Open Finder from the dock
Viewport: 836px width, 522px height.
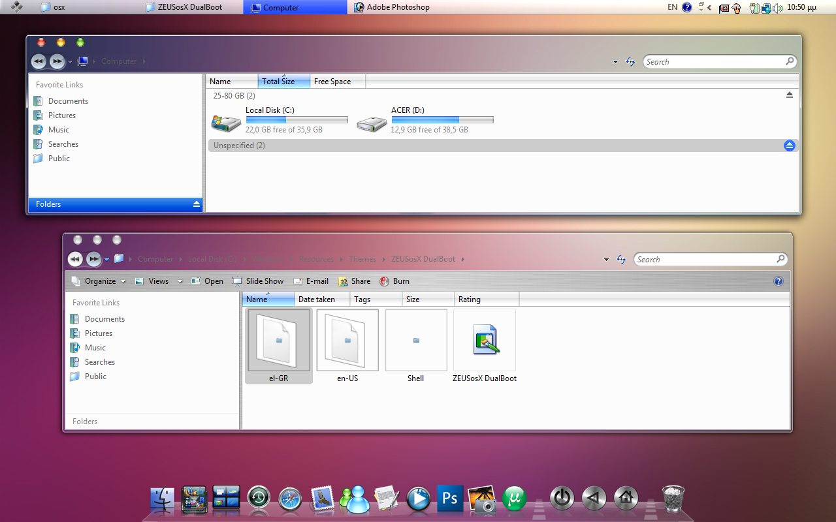coord(162,499)
